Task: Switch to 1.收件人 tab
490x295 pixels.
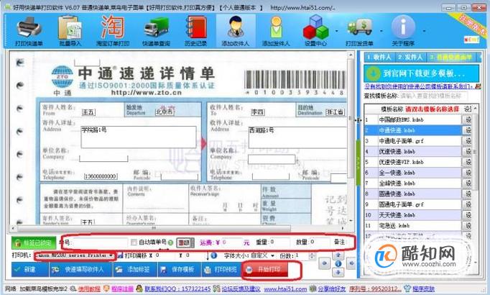Action: point(379,58)
